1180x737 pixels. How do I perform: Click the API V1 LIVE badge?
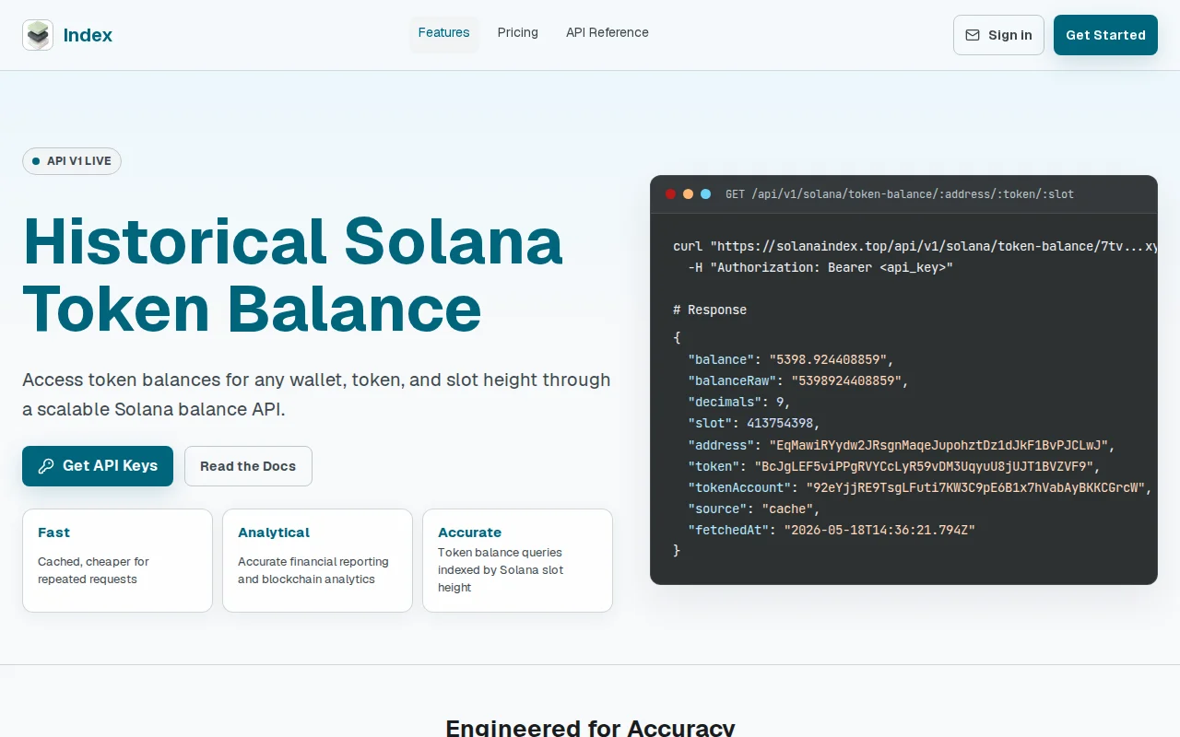(x=72, y=161)
